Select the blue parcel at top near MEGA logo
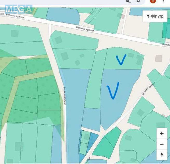The height and width of the screenshot is (164, 170). coord(63,16)
